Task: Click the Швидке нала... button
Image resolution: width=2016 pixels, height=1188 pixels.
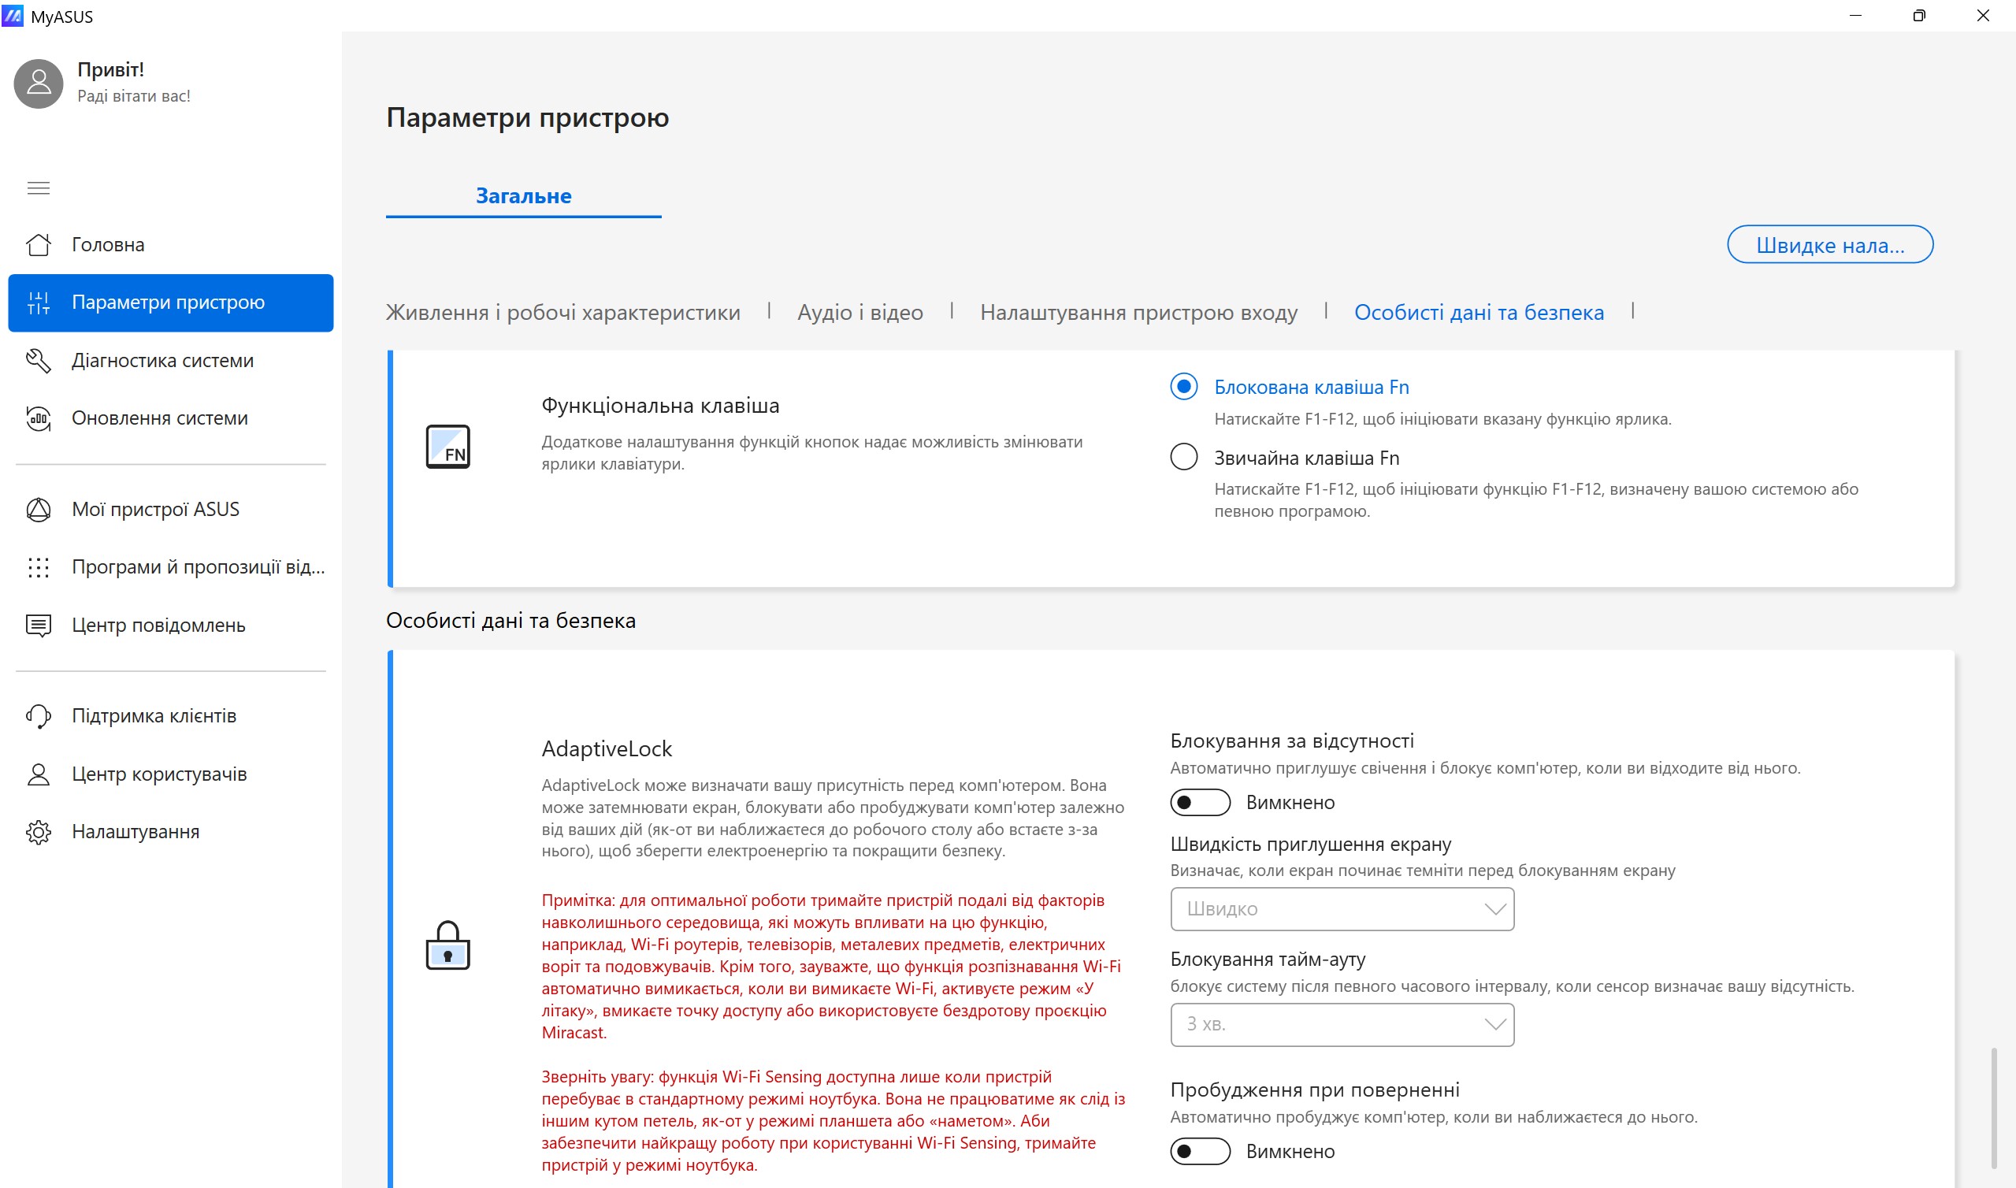Action: tap(1829, 244)
